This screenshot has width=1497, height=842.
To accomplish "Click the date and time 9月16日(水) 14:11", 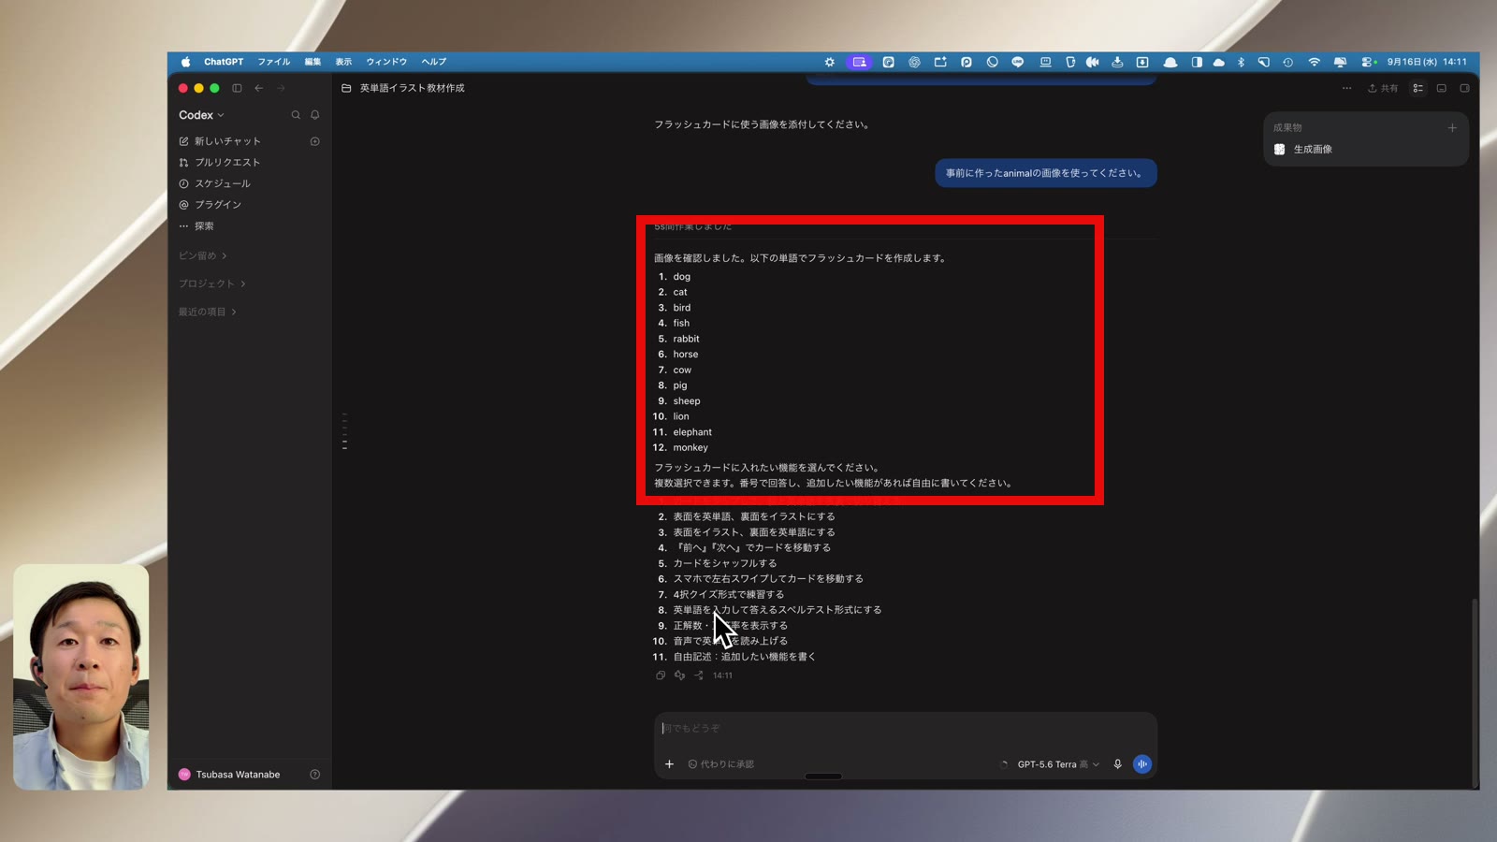I will pos(1427,62).
